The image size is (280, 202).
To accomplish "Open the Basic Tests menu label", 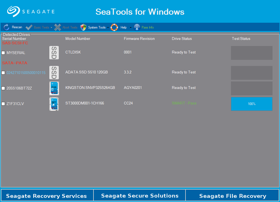I will 41,27.
